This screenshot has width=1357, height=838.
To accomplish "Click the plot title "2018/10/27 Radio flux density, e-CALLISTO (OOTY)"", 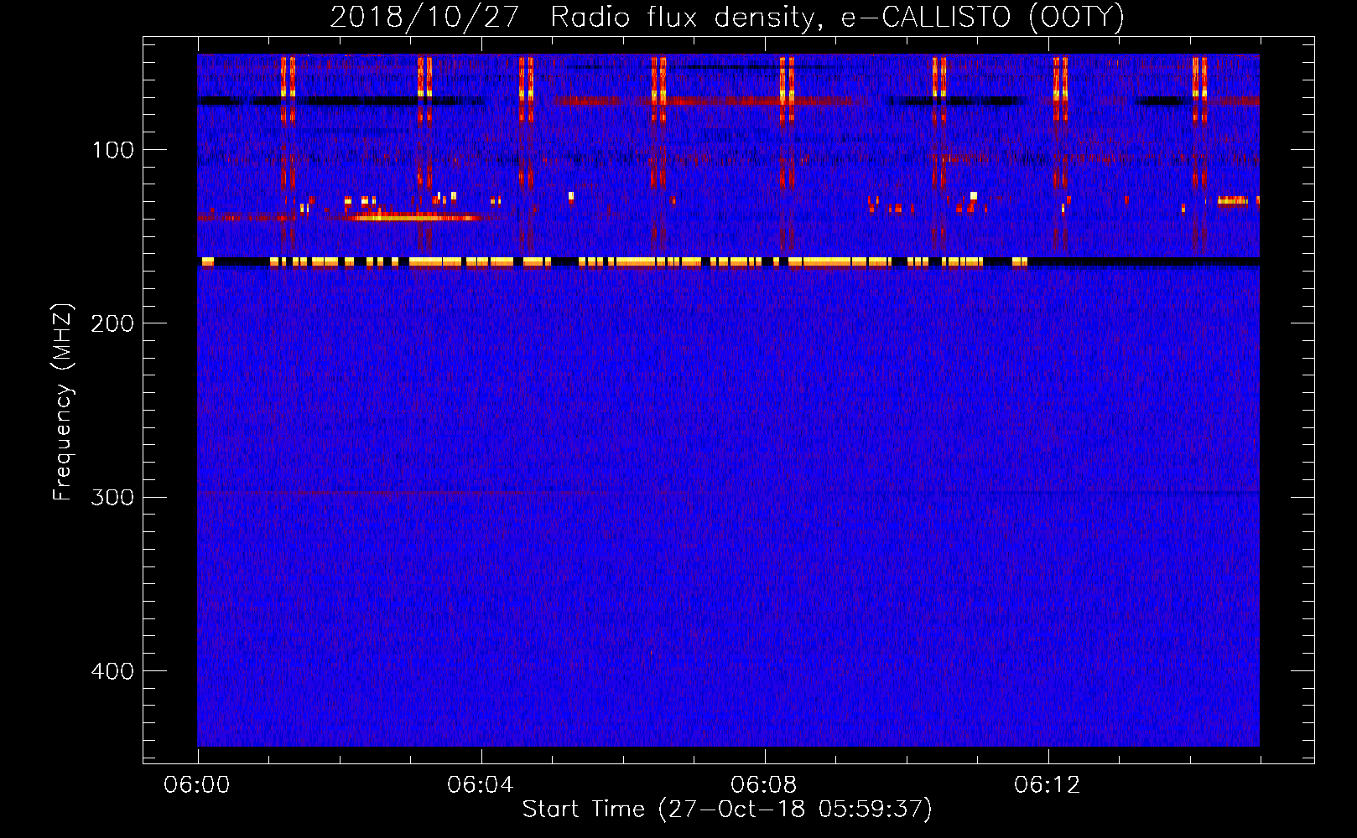I will [726, 18].
